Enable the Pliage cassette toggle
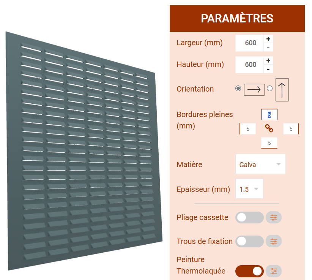 click(x=249, y=217)
